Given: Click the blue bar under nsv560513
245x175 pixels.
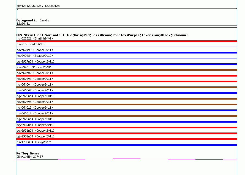Looking at the screenshot, I should point(127,110).
